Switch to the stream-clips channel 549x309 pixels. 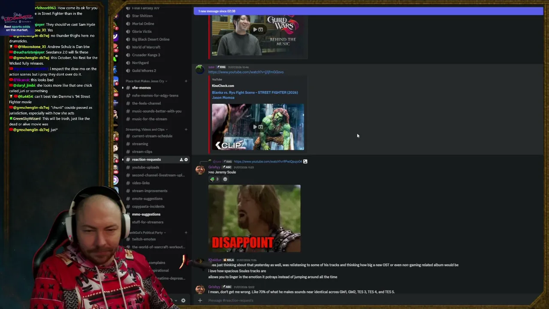pyautogui.click(x=142, y=152)
